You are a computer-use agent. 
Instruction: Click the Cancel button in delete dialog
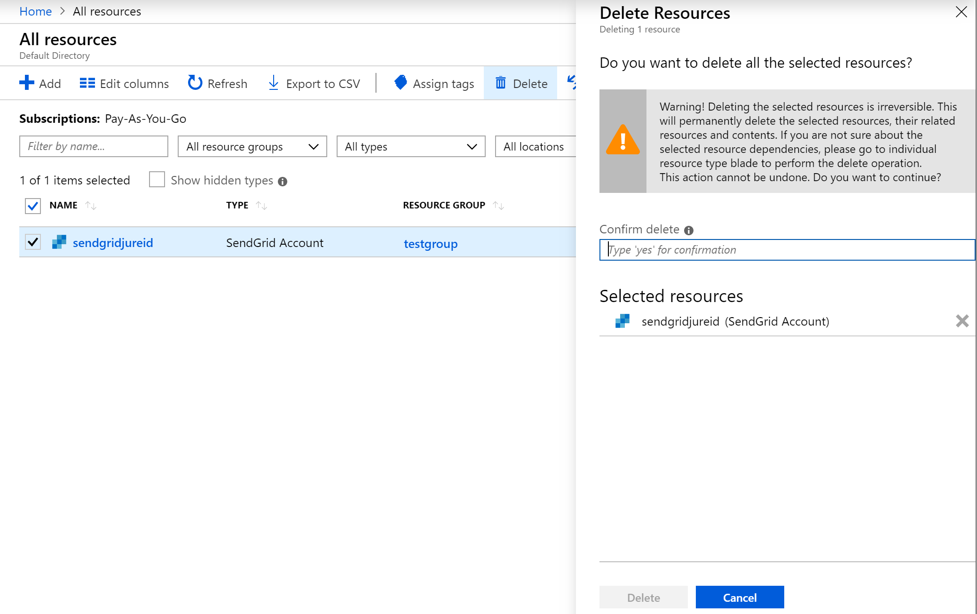pyautogui.click(x=740, y=596)
